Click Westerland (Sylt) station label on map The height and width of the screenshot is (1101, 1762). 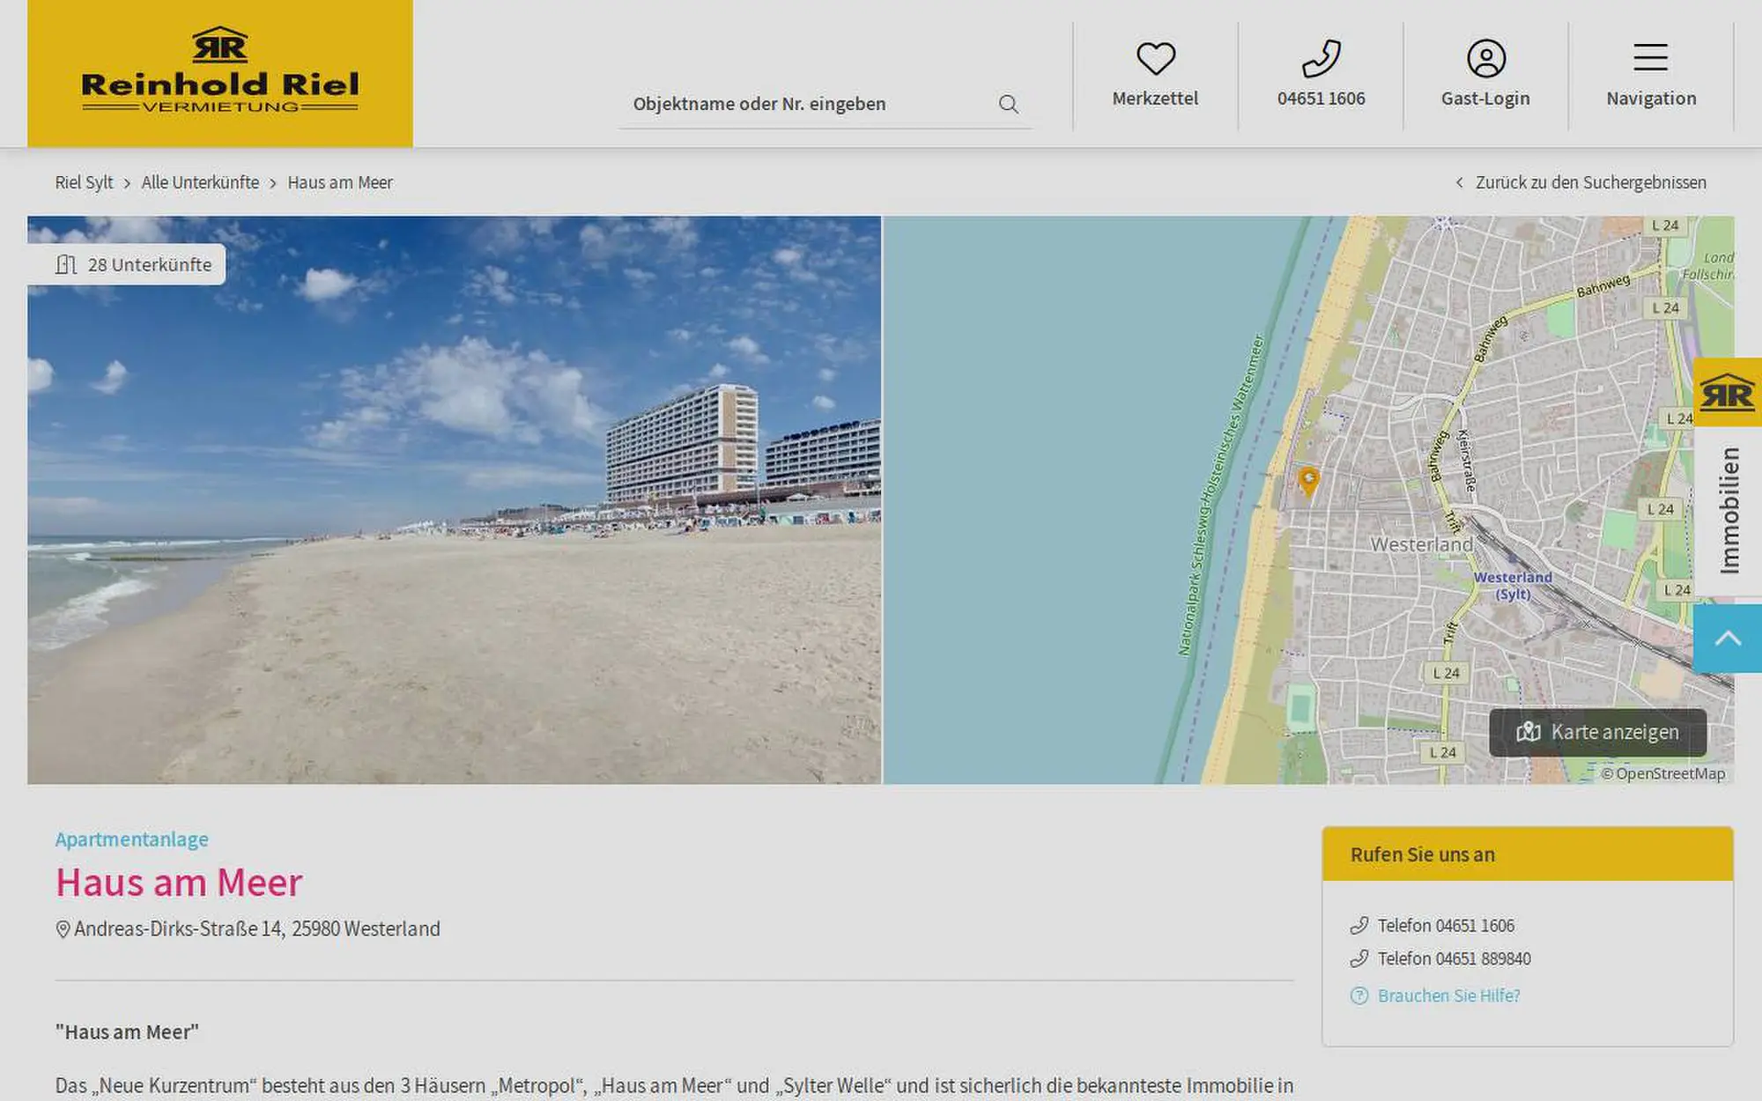[x=1513, y=586]
